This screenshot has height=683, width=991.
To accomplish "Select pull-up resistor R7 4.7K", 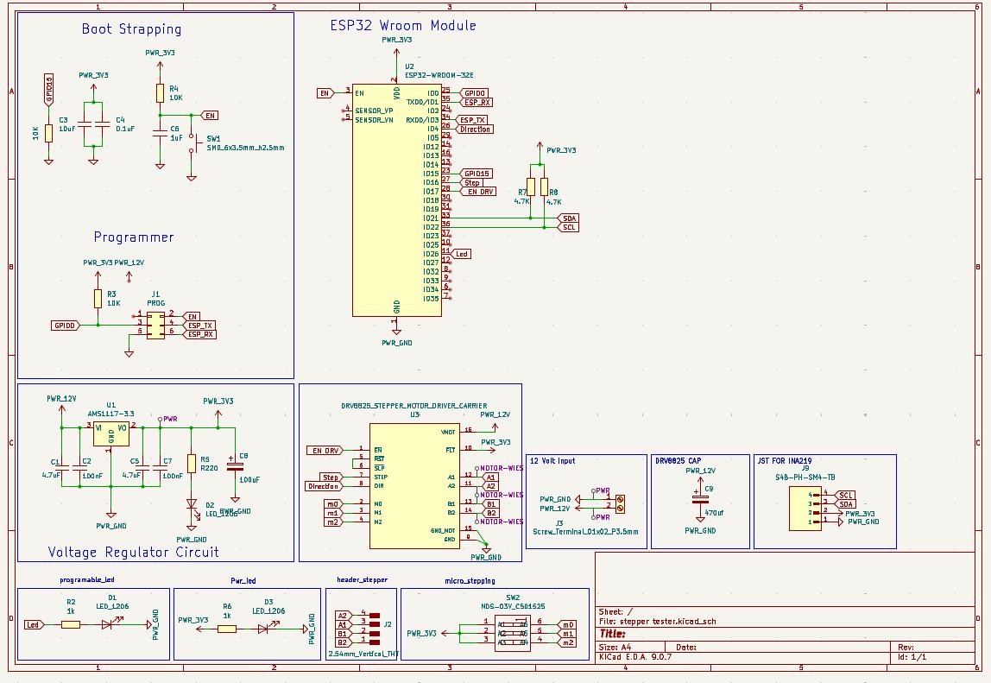I will (531, 187).
